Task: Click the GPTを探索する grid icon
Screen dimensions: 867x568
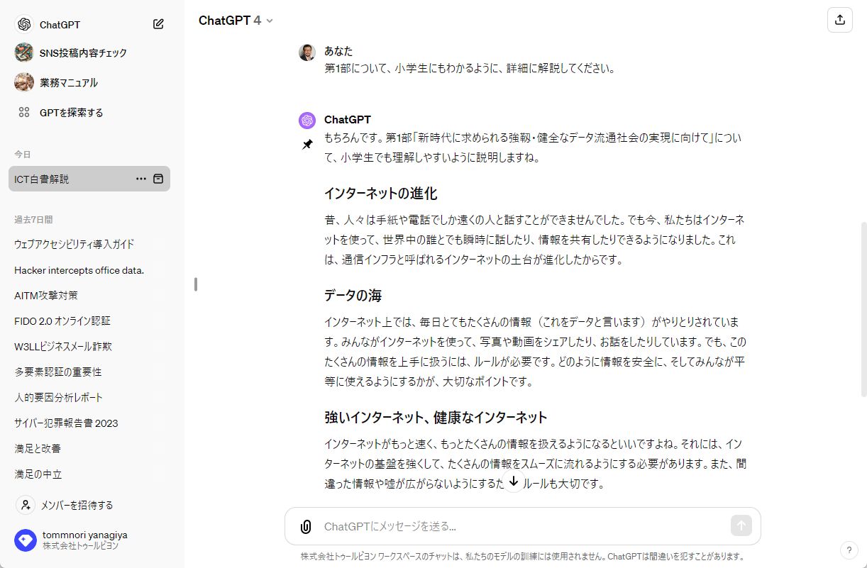Action: tap(24, 112)
